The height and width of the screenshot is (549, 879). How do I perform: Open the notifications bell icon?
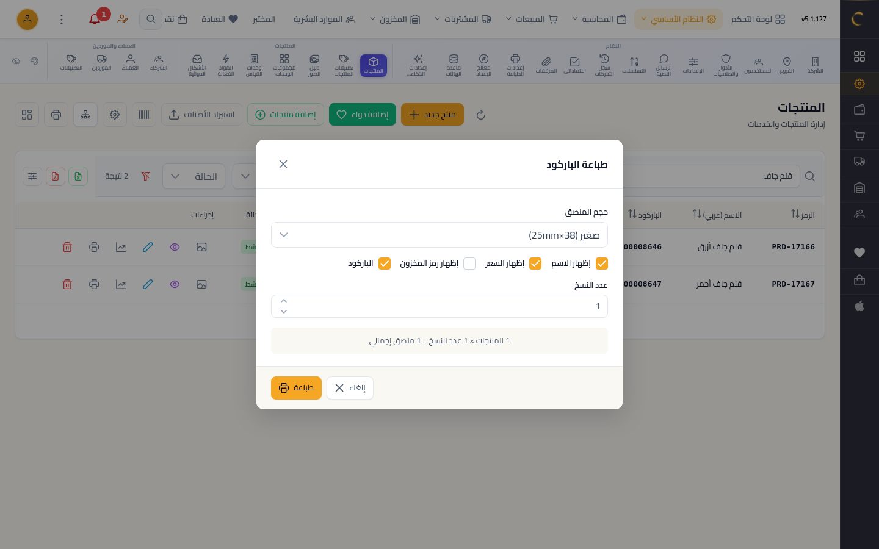click(95, 19)
